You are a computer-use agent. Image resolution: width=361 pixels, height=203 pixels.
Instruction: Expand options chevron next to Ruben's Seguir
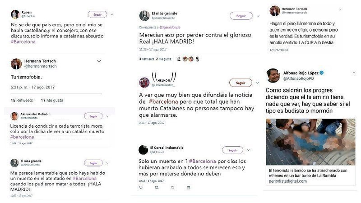(111, 14)
